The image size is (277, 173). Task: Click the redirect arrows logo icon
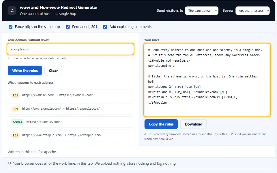point(12,11)
